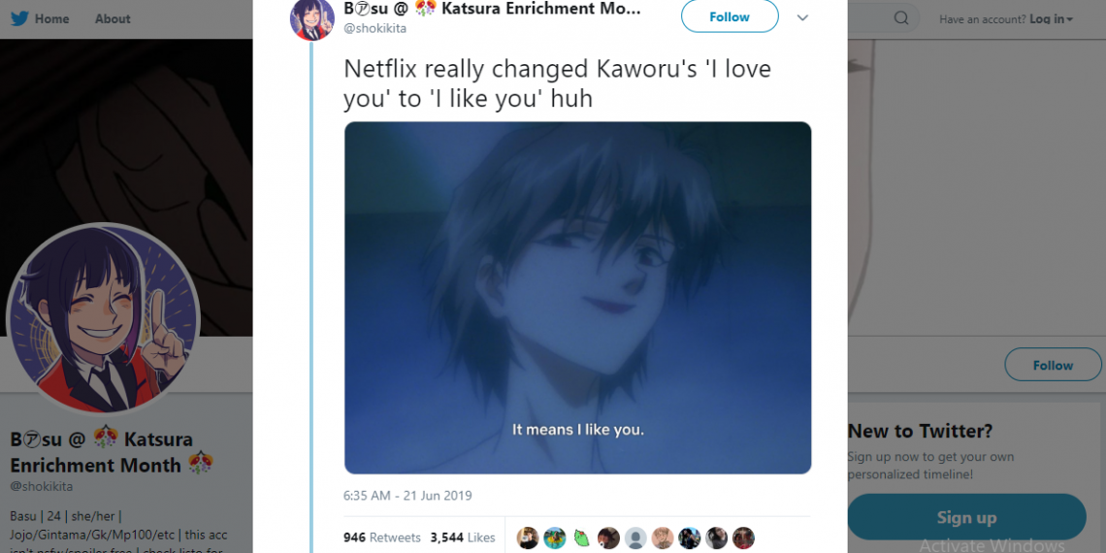
Task: Open the tweet options chevron menu
Action: point(802,16)
